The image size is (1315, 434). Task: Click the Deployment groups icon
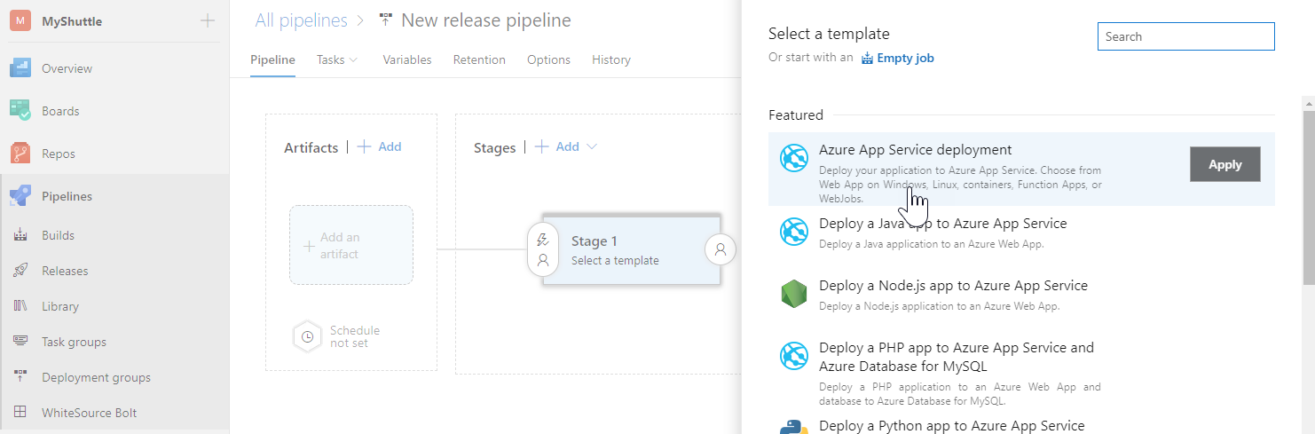20,377
